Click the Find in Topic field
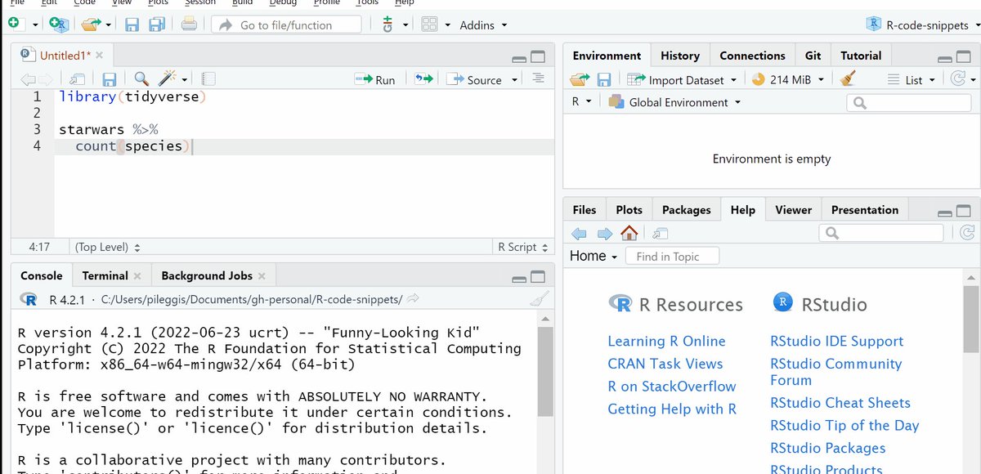Image resolution: width=981 pixels, height=474 pixels. pyautogui.click(x=672, y=256)
